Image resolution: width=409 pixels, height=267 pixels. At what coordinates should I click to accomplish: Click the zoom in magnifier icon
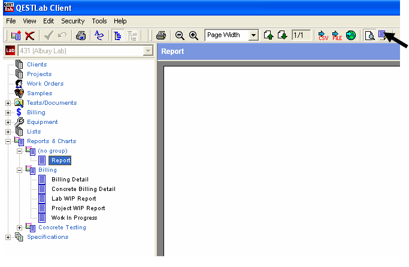pos(193,35)
